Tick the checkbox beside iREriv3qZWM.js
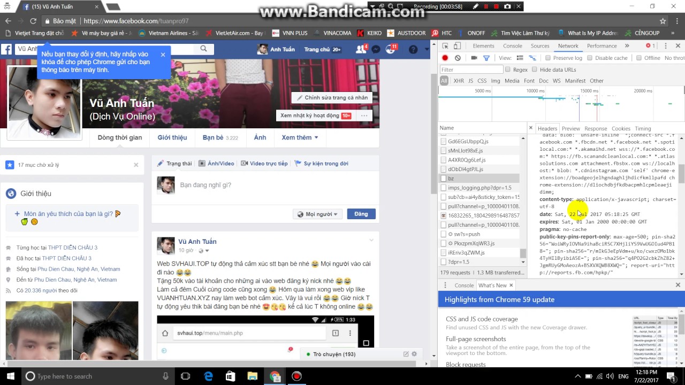 (x=443, y=252)
